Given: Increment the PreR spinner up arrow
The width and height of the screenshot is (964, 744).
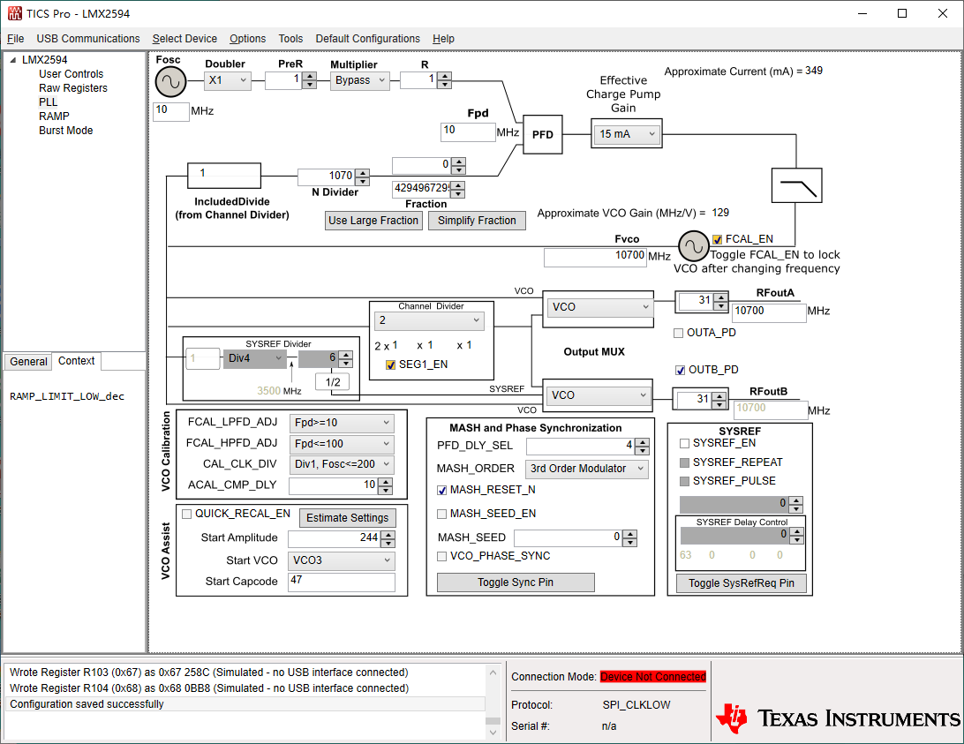Looking at the screenshot, I should [310, 76].
